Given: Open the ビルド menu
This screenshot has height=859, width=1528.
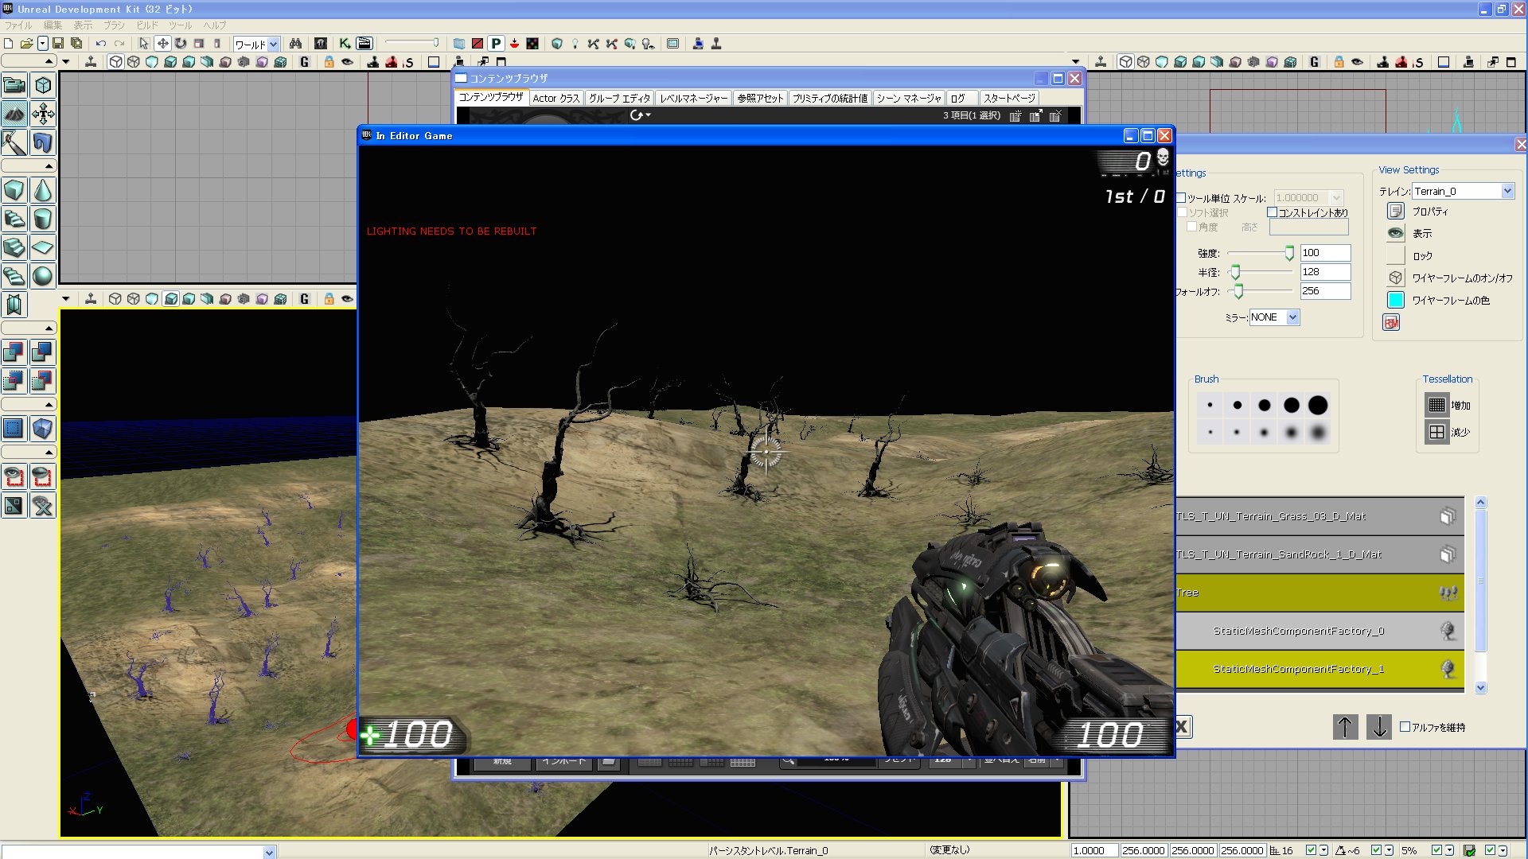Looking at the screenshot, I should [147, 25].
